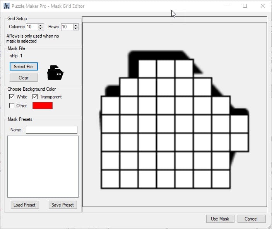
Task: Load a saved preset
Action: click(x=24, y=205)
